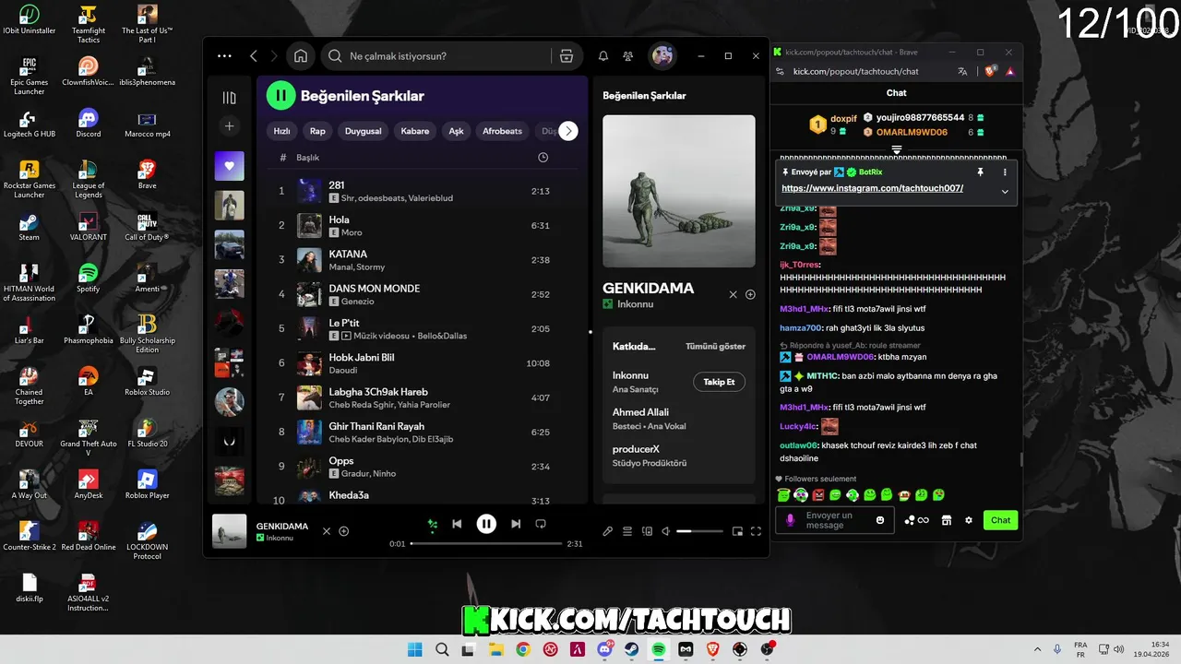Select the Kabare filter chip

pos(415,131)
